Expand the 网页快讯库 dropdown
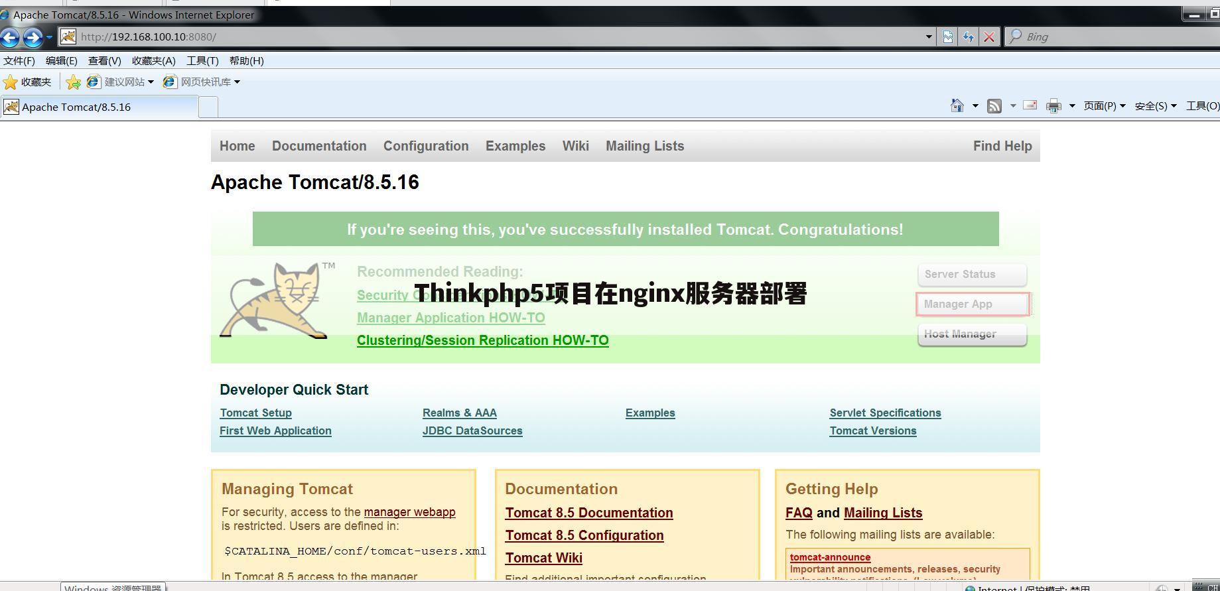This screenshot has width=1220, height=591. tap(237, 82)
